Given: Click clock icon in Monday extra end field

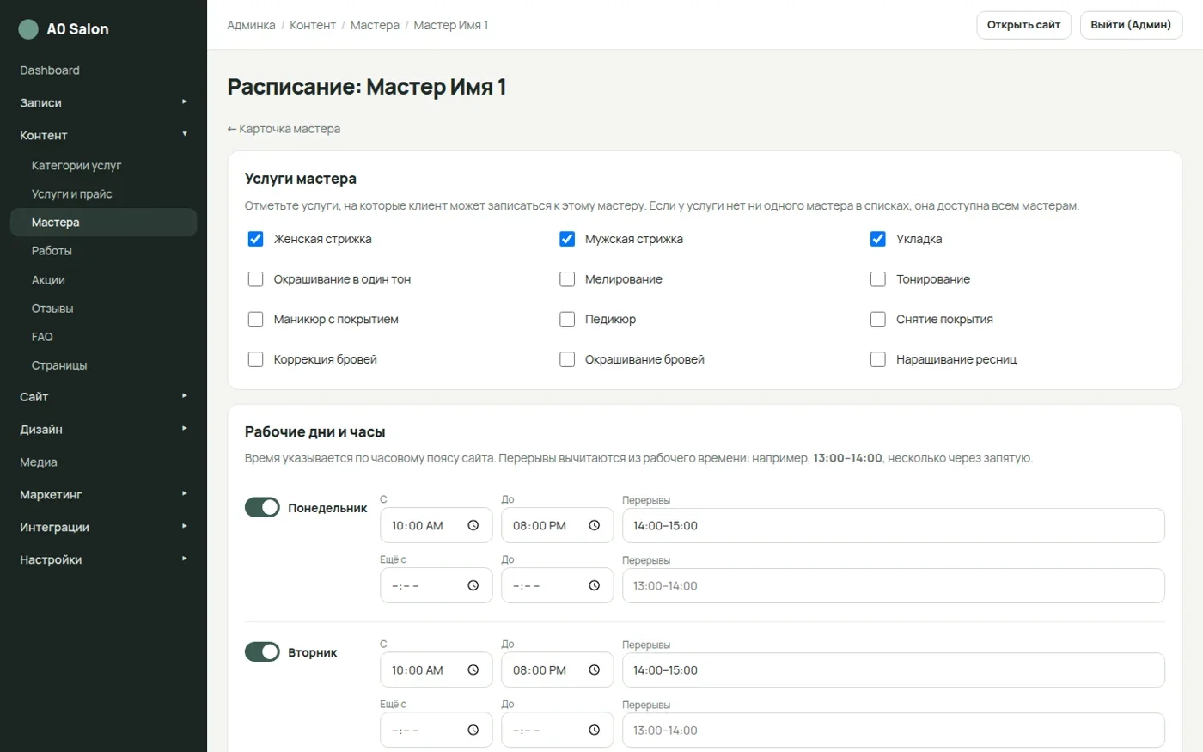Looking at the screenshot, I should pos(594,585).
